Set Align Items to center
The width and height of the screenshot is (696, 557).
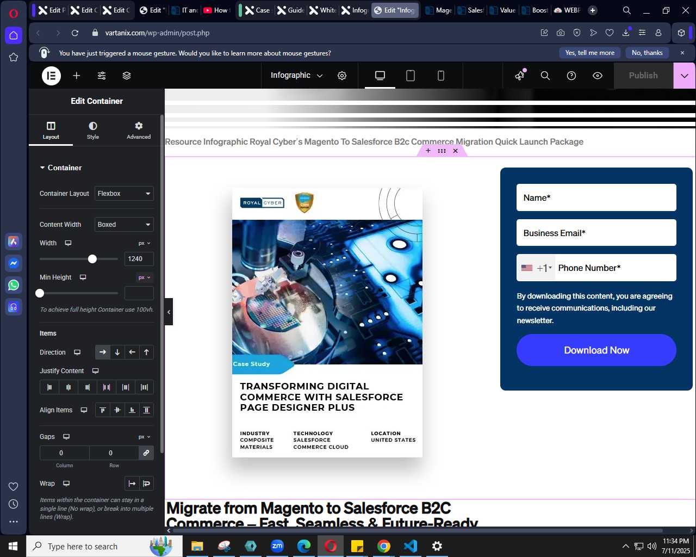click(x=117, y=410)
